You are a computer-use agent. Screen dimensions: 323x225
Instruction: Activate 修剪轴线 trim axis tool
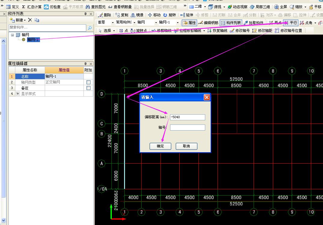tap(161, 30)
